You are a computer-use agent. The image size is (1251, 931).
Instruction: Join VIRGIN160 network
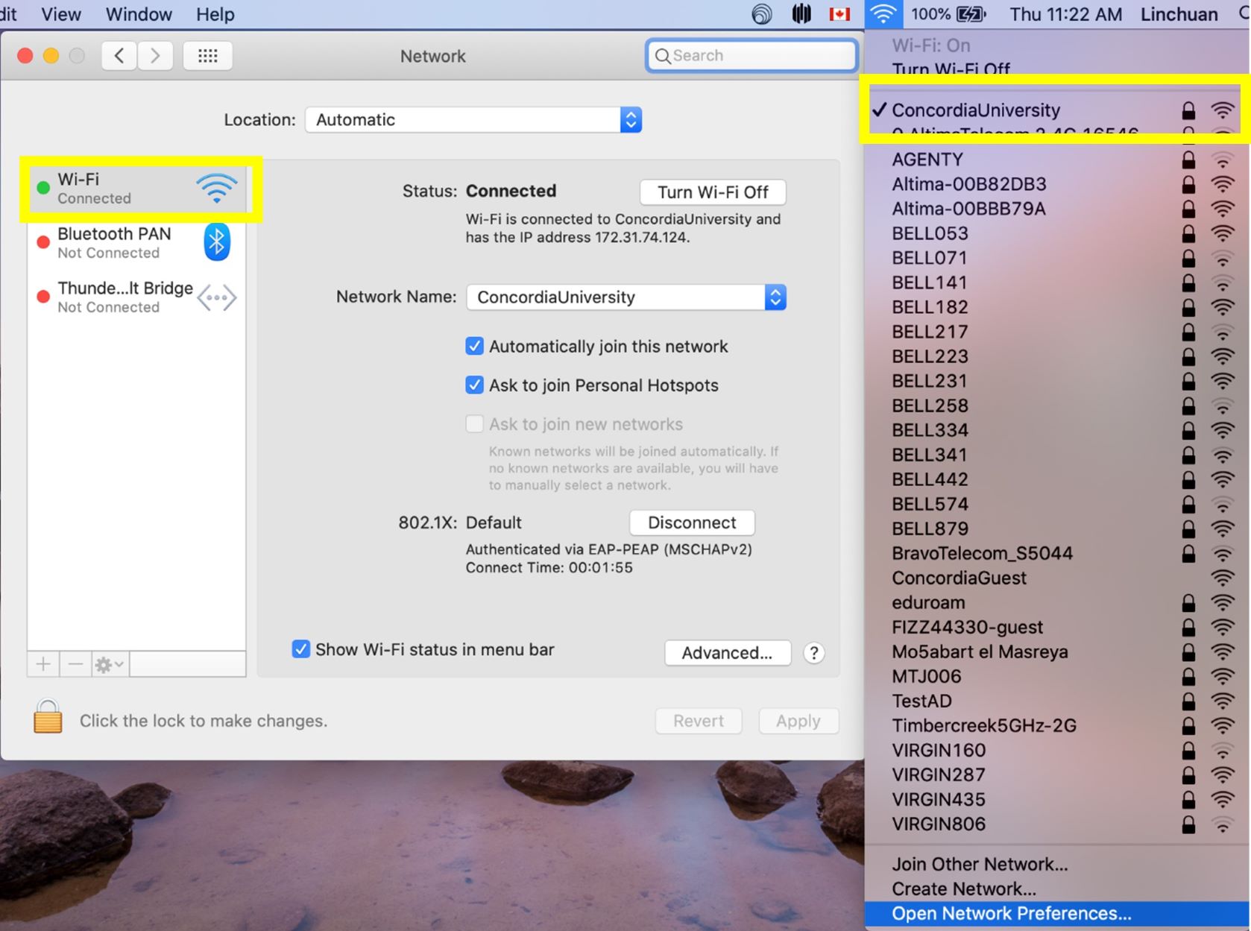coord(1057,750)
